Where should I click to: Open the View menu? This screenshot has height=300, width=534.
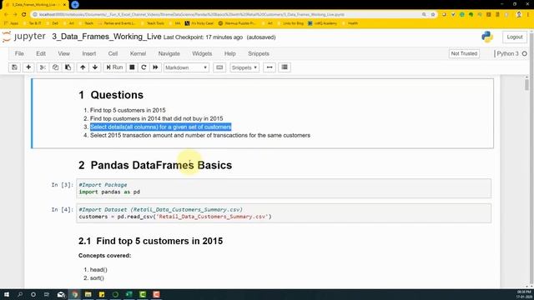63,53
